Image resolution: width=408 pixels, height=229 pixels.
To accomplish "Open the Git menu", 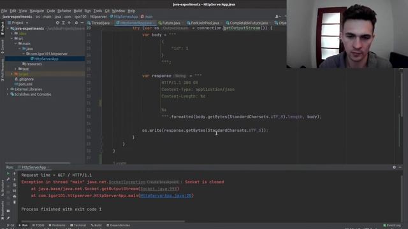I will [x=107, y=11].
